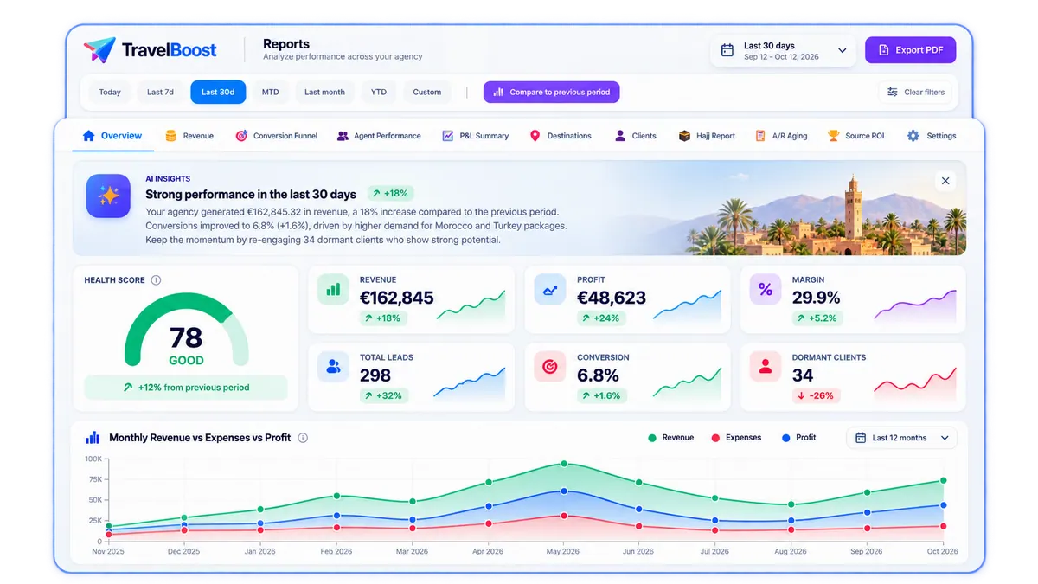Select the Today time range

110,92
